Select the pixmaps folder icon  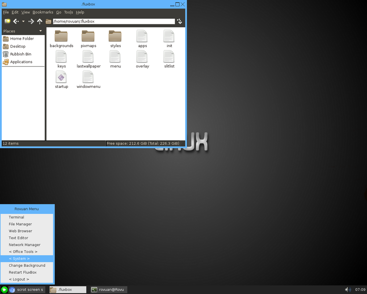(88, 36)
